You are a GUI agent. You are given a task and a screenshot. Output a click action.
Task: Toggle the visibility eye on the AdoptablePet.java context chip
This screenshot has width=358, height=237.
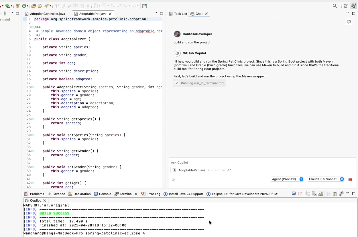pyautogui.click(x=229, y=170)
